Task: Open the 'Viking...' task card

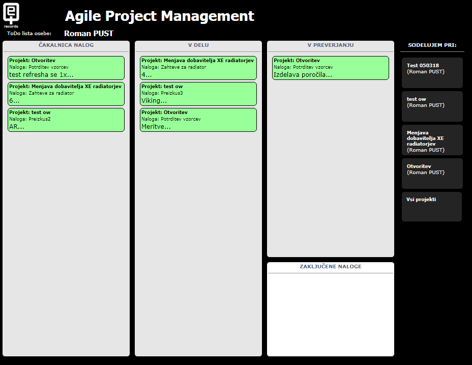Action: point(198,94)
